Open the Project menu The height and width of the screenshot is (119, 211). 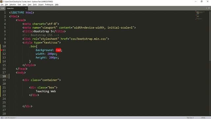pos(41,5)
